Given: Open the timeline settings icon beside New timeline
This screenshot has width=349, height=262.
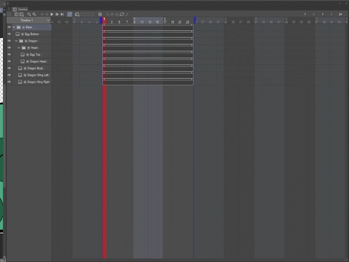Looking at the screenshot, I should coord(21,14).
